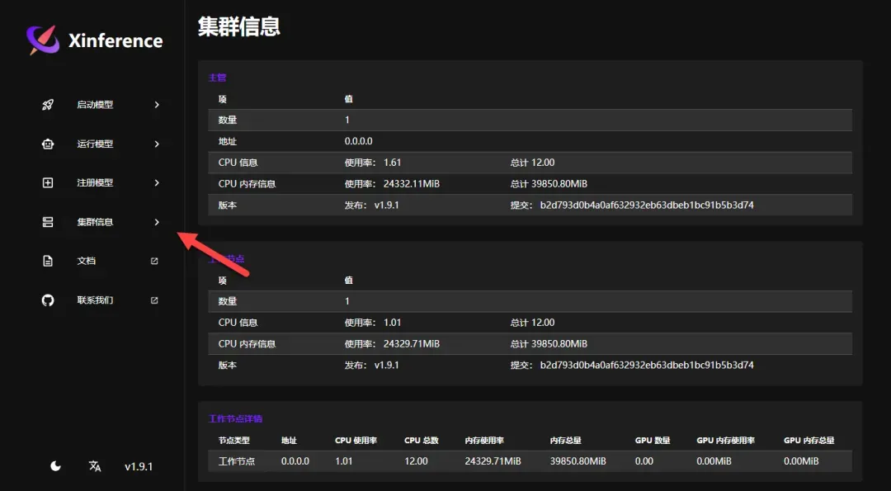This screenshot has width=891, height=491.
Task: Expand the 运行模型 chevron arrow
Action: [157, 144]
